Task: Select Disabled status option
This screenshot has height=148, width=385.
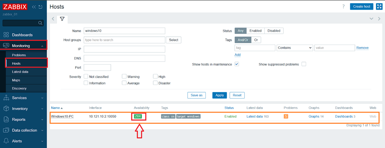Action: 274,31
